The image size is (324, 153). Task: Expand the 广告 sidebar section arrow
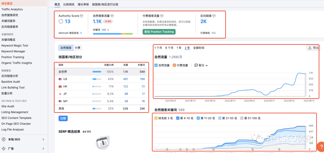click(x=43, y=148)
